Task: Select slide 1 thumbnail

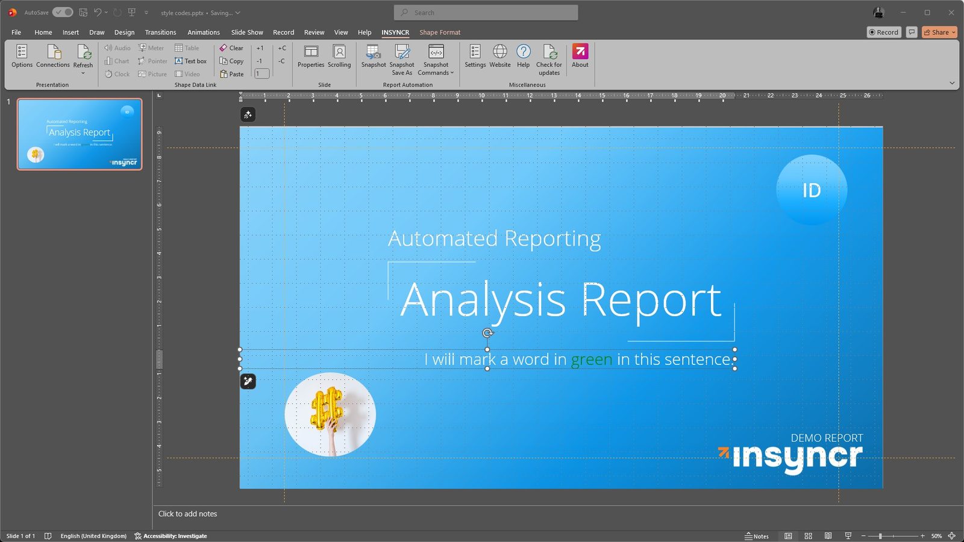Action: coord(80,134)
